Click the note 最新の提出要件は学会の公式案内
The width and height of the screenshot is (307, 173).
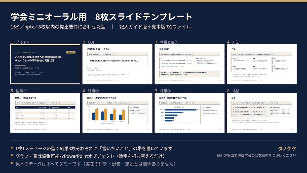point(256,155)
